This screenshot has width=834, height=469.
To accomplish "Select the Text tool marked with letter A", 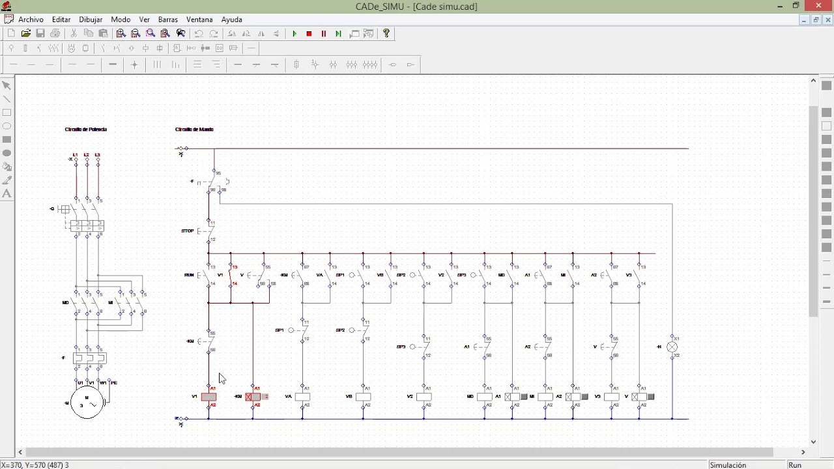I will (x=7, y=194).
